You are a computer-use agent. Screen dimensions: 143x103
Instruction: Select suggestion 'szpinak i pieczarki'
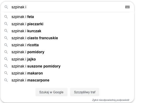[67, 24]
